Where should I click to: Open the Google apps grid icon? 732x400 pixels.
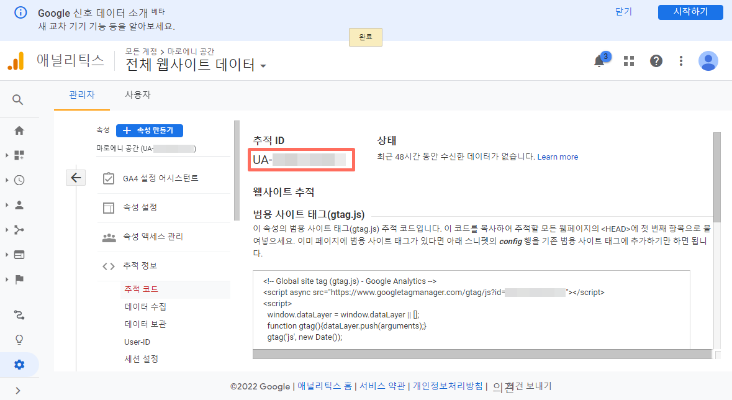tap(628, 60)
